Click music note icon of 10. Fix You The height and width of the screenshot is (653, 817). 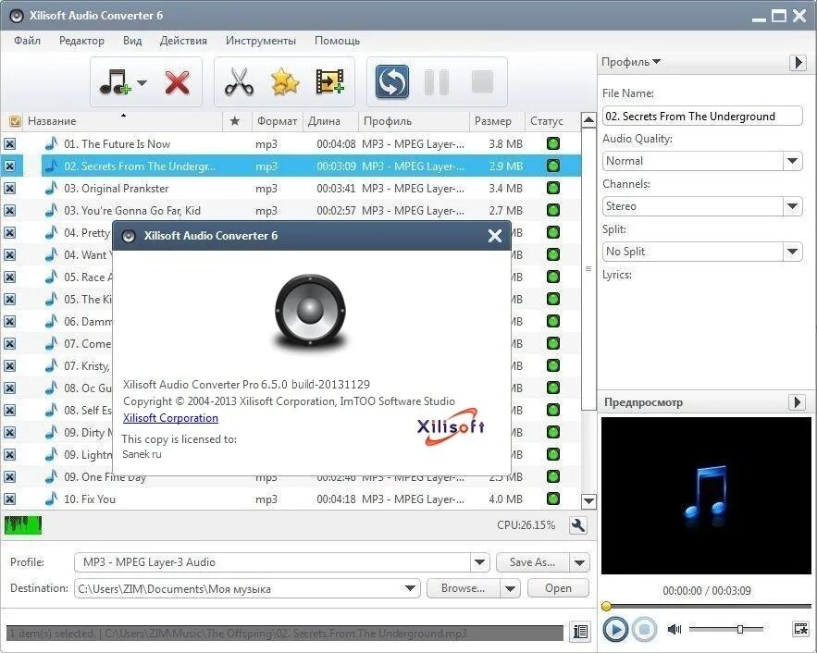[x=51, y=499]
